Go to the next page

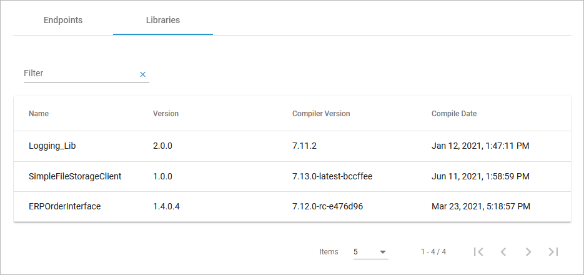(528, 252)
